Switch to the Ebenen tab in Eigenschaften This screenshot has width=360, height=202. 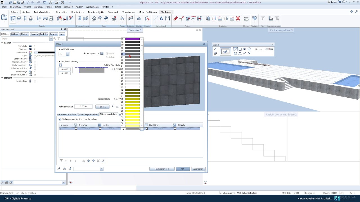[34, 34]
